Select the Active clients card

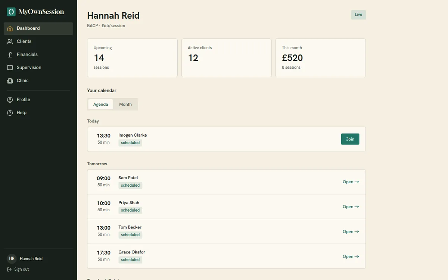tap(227, 58)
